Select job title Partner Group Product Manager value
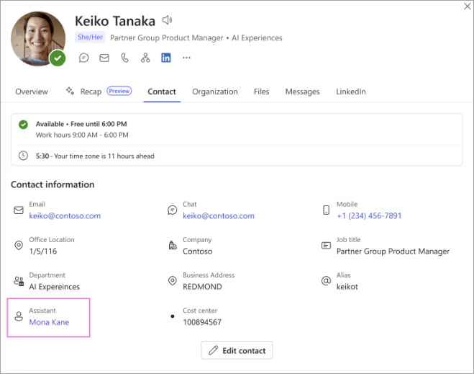Viewport: 474px width, 374px height. click(393, 251)
